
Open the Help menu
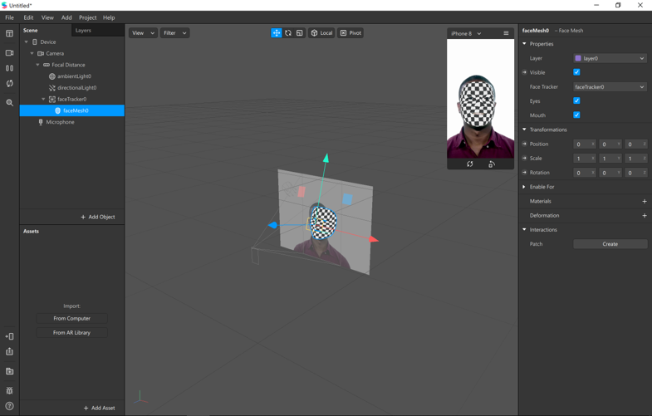pos(109,17)
